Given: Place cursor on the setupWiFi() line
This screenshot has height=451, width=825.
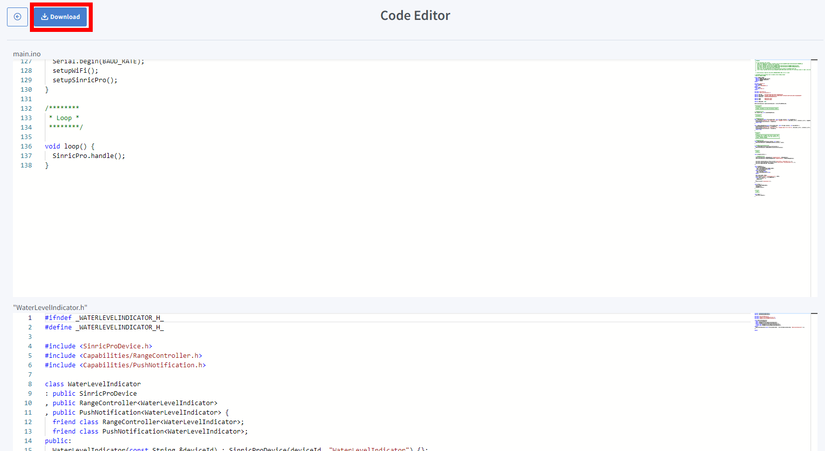Looking at the screenshot, I should (75, 71).
